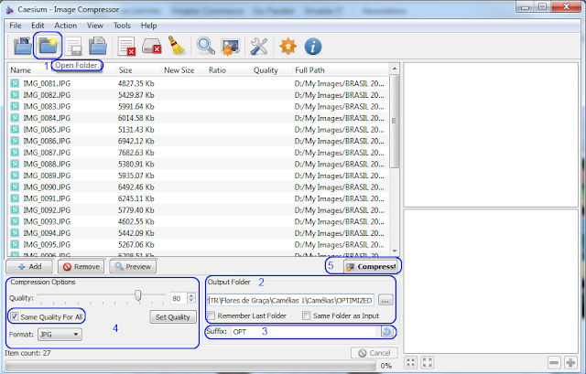Click the Output Folder path field
The width and height of the screenshot is (586, 374).
click(x=290, y=300)
